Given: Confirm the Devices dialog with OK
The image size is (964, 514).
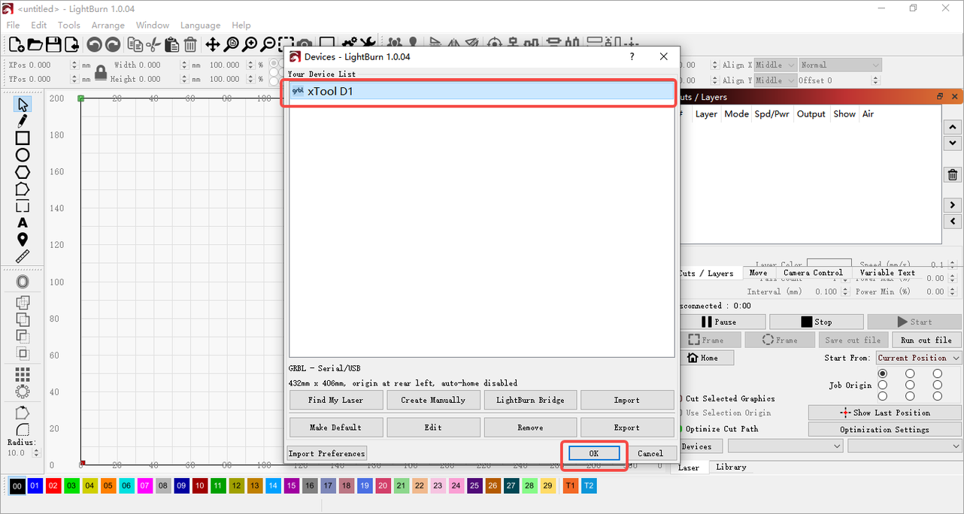Looking at the screenshot, I should pos(593,453).
